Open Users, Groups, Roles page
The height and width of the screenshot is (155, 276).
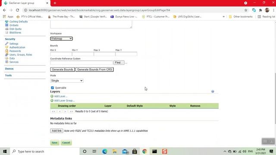tap(21, 55)
